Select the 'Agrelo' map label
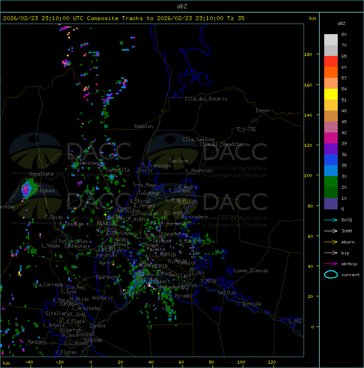Viewport: 364px width, 368px height. pos(107,263)
